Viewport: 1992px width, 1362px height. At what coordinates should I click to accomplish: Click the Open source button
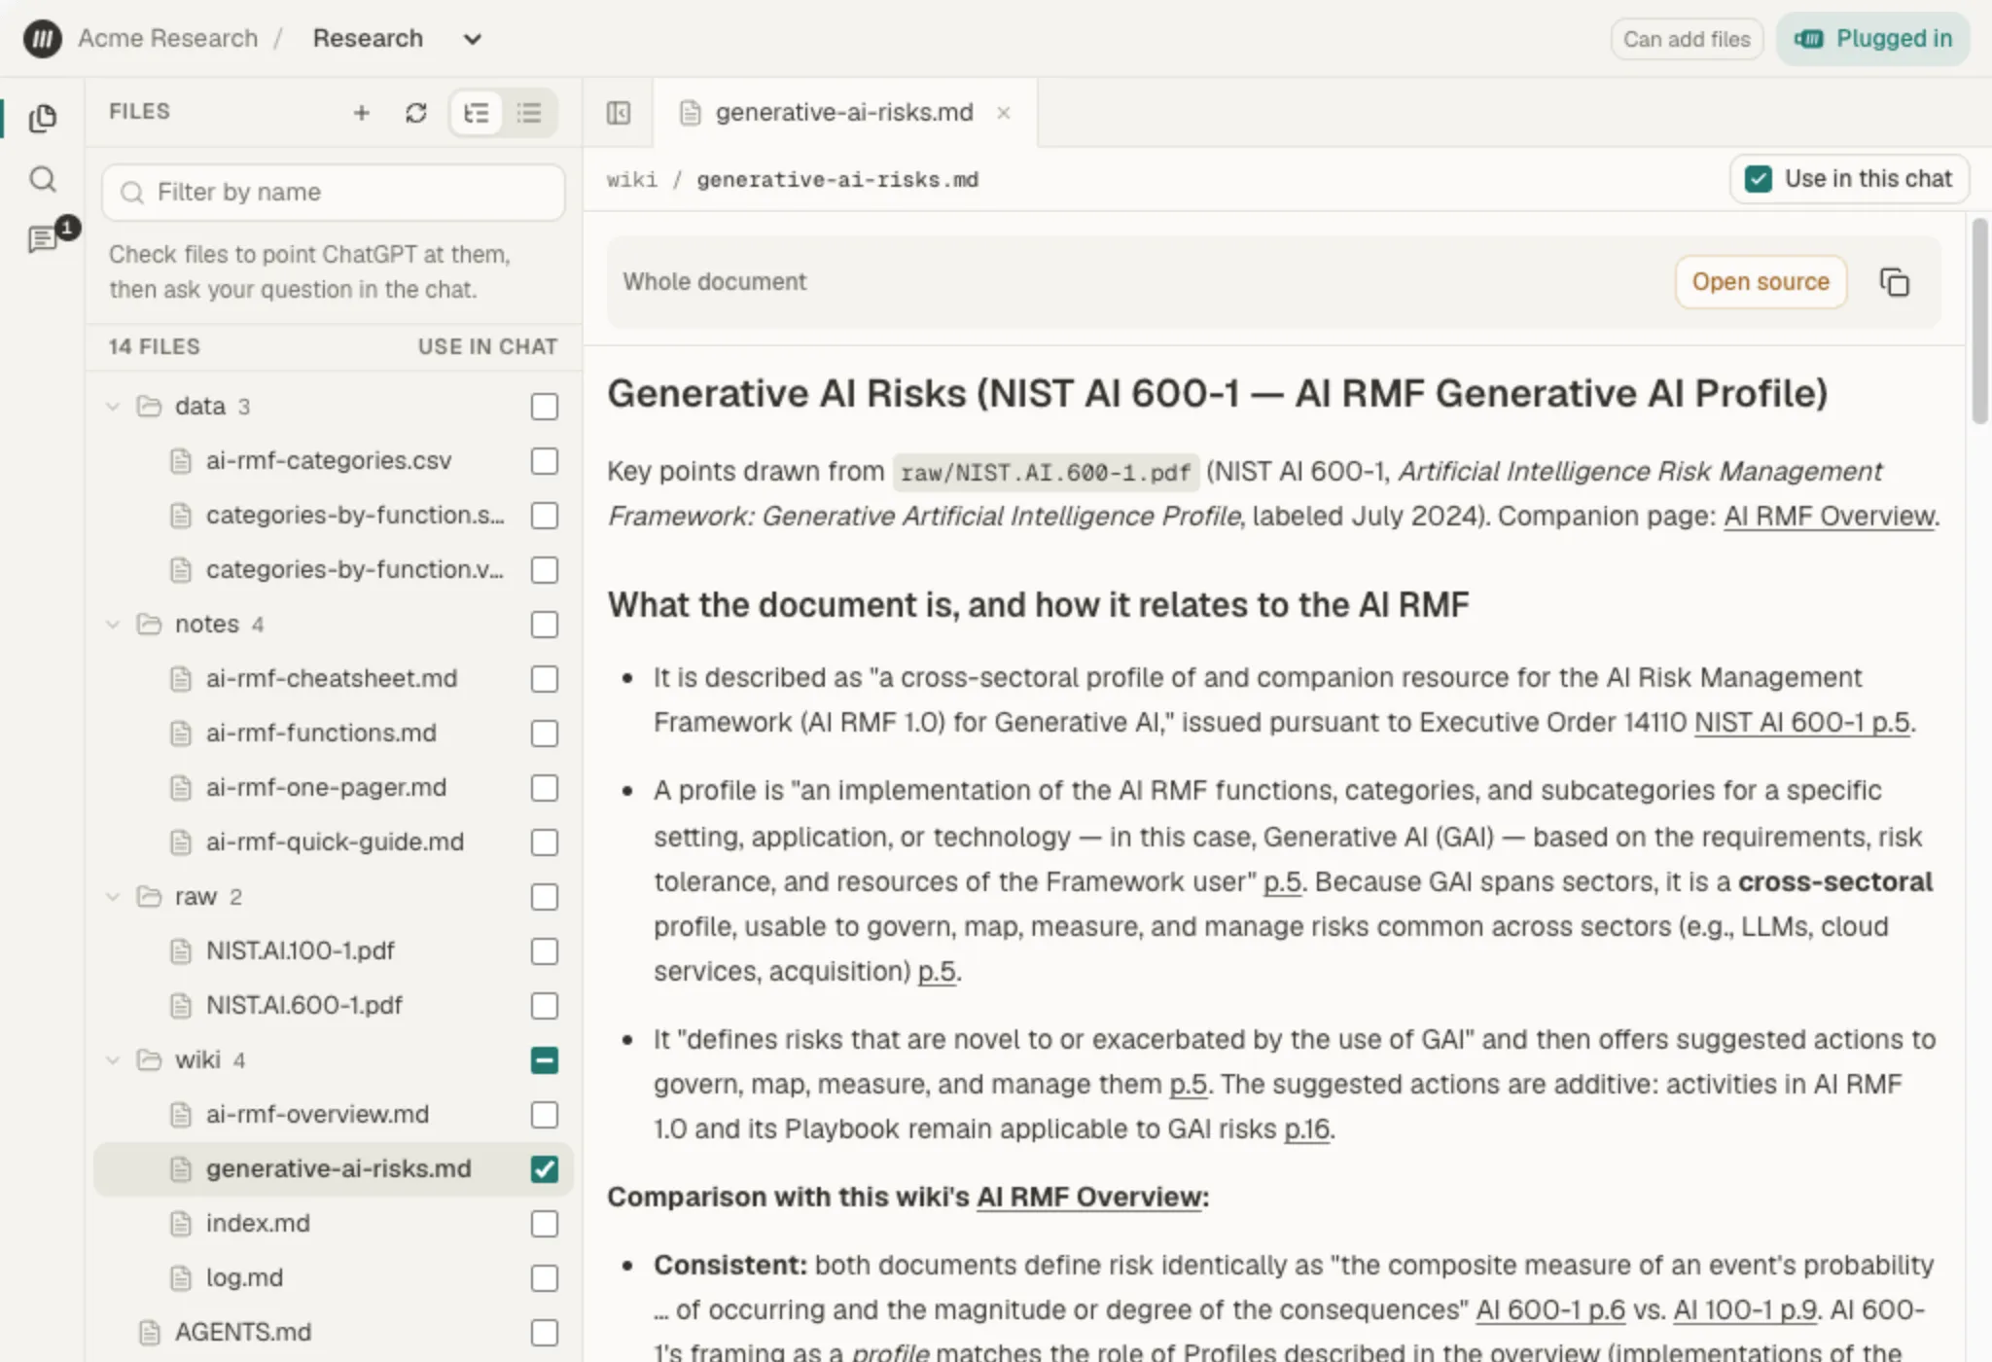coord(1761,282)
